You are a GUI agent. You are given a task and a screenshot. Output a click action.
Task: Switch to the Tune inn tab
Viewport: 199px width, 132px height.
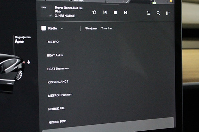point(107,28)
